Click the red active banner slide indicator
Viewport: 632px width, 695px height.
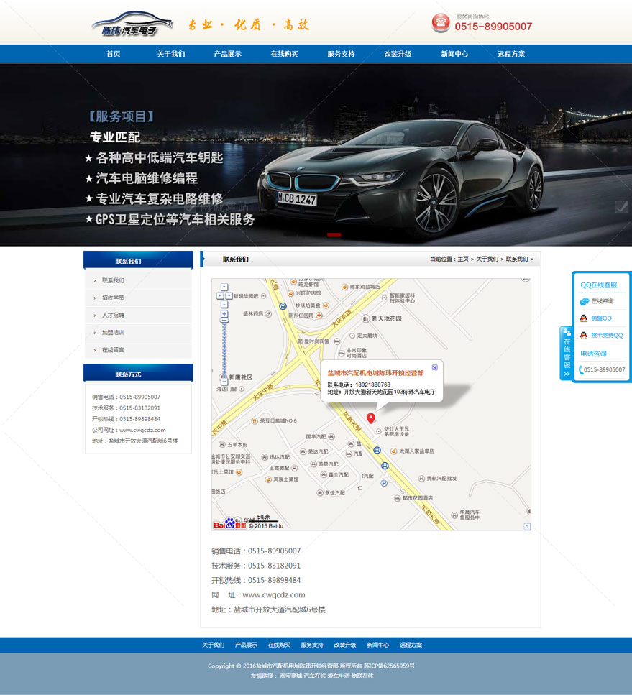334,234
